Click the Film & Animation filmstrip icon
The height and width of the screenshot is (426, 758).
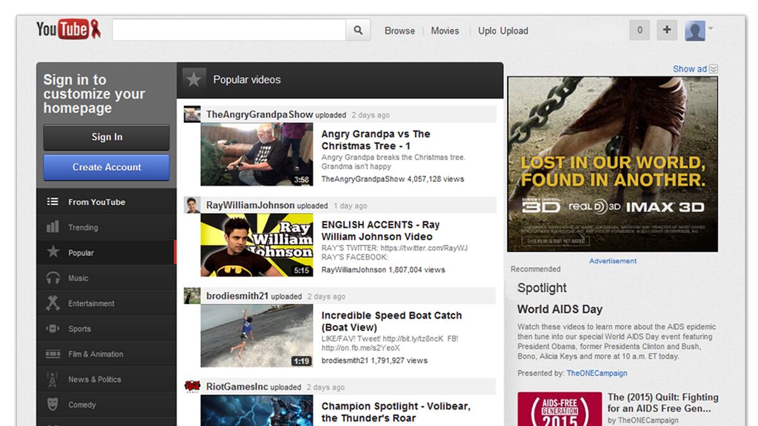pyautogui.click(x=52, y=353)
